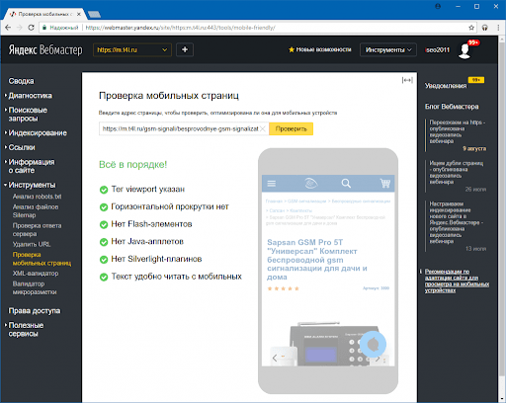Bookmark page with star icon
The height and width of the screenshot is (403, 506).
click(x=471, y=28)
